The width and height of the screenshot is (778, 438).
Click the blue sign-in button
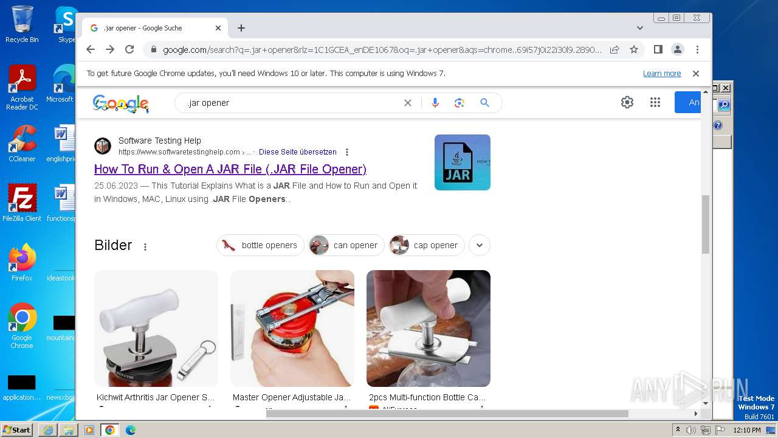(687, 102)
